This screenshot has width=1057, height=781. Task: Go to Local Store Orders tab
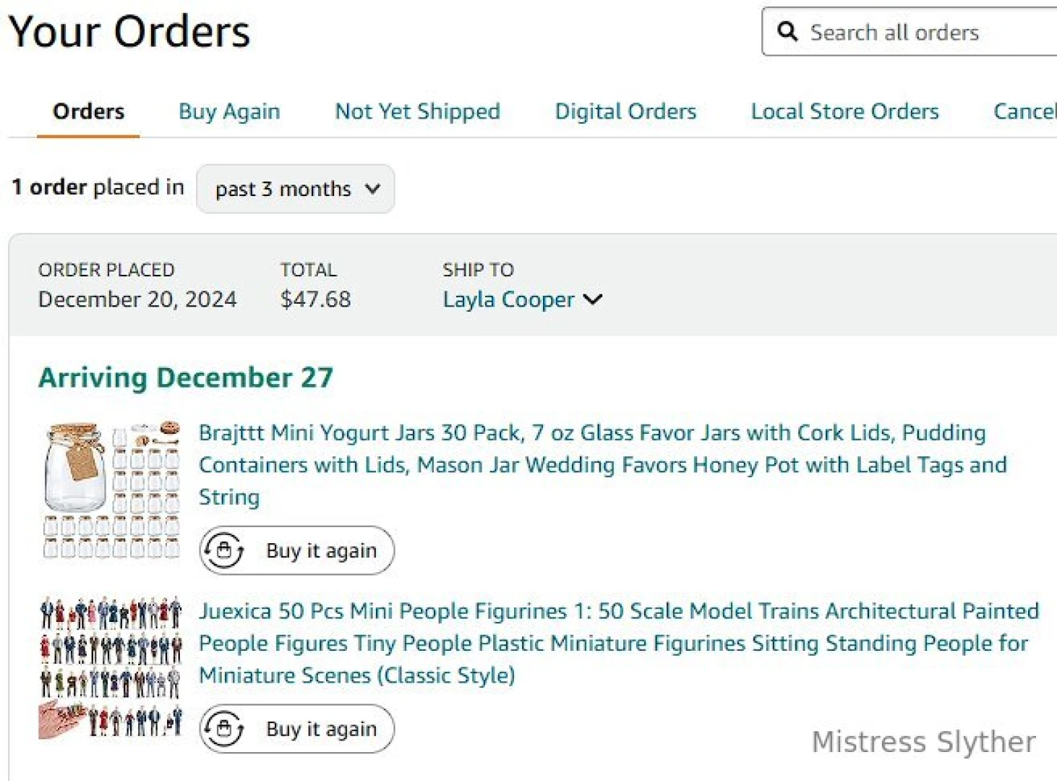point(844,111)
